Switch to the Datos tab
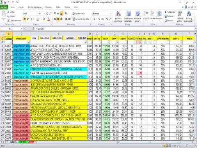 pyautogui.click(x=58, y=7)
